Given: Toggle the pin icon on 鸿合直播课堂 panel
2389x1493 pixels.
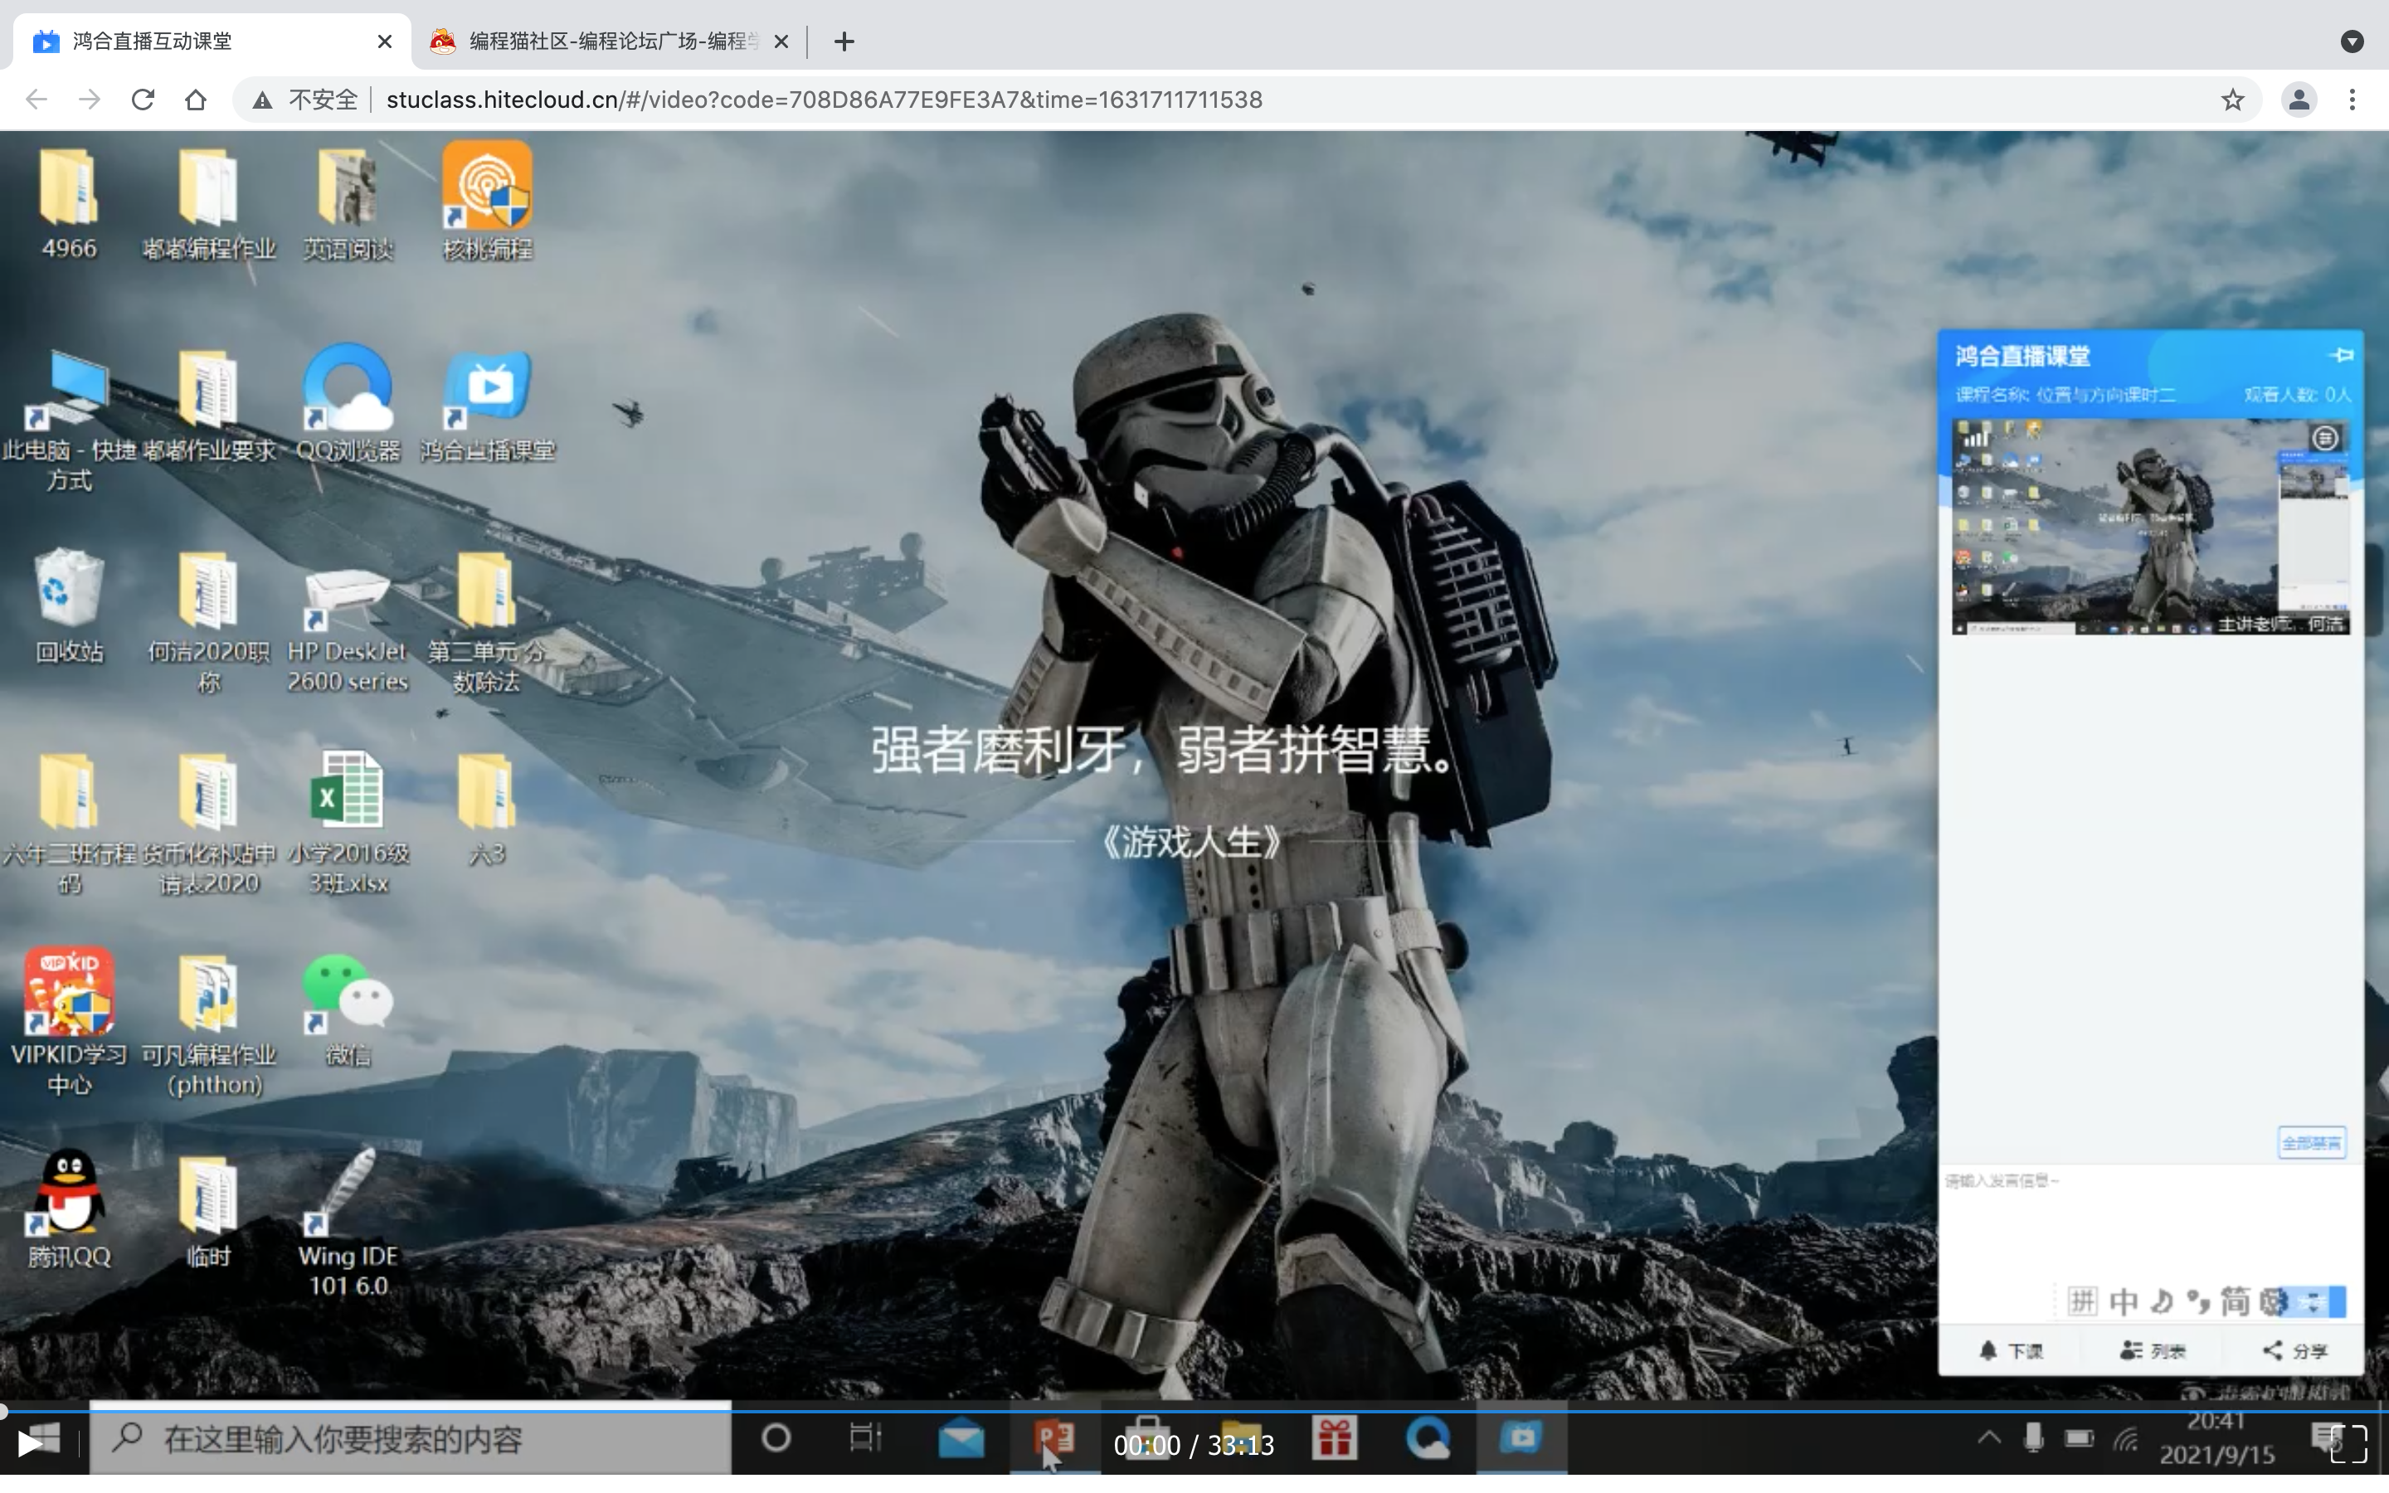Looking at the screenshot, I should (2342, 356).
